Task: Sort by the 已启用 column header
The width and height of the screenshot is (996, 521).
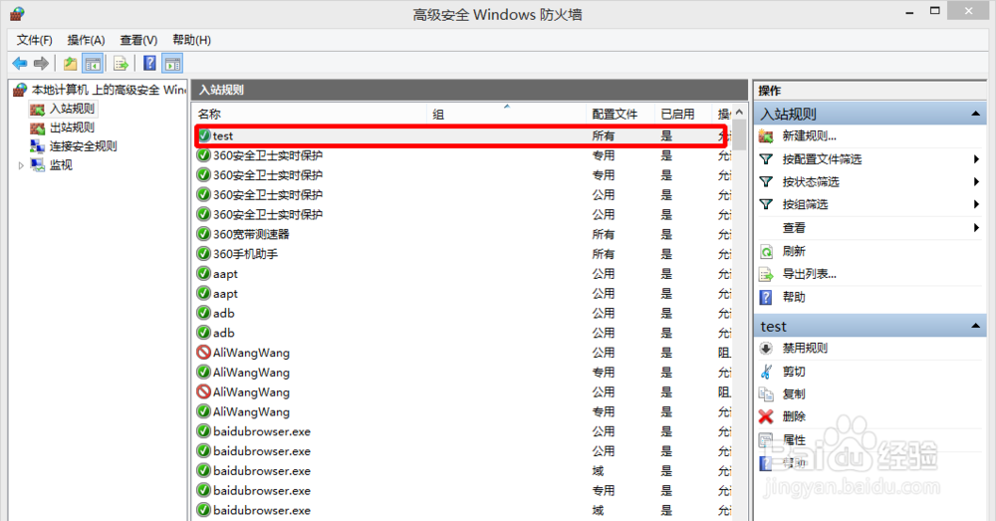Action: pyautogui.click(x=683, y=115)
